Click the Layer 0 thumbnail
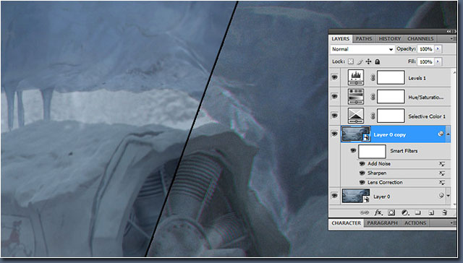Viewport: 463px width, 263px height. [355, 196]
